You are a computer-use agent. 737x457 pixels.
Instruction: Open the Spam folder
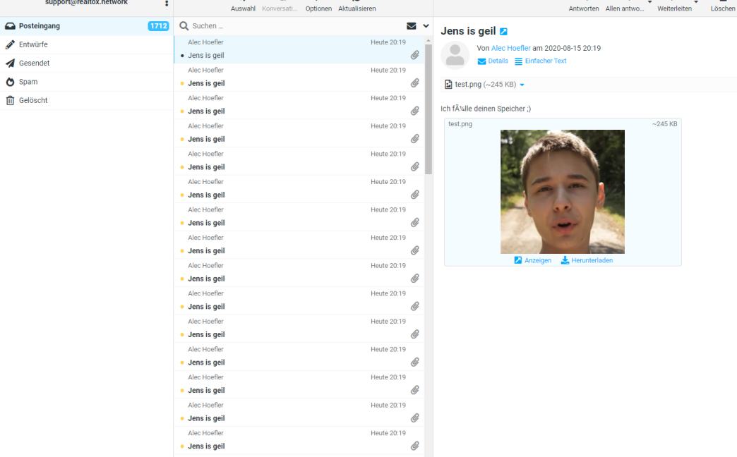point(87,82)
